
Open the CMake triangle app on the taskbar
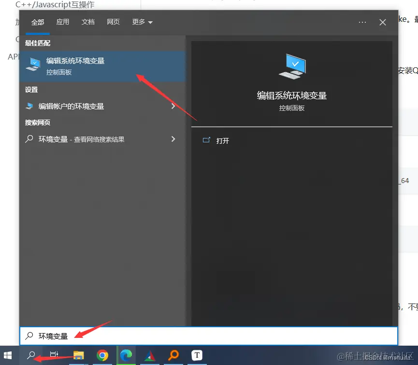coord(150,355)
